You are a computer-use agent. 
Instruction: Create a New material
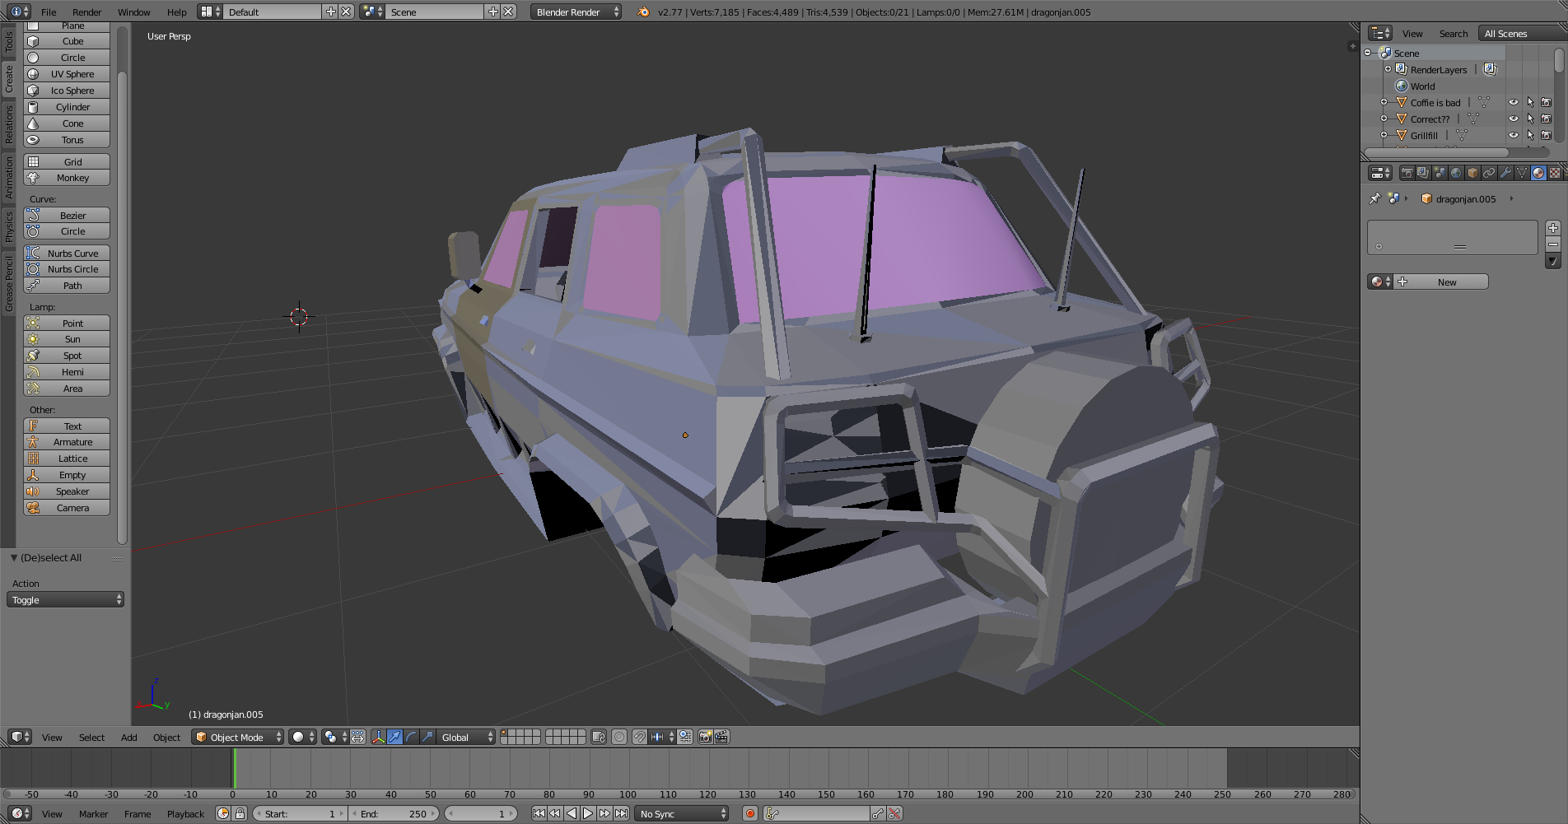[x=1441, y=282]
